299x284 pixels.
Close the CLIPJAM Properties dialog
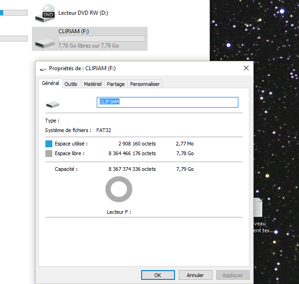pos(246,68)
